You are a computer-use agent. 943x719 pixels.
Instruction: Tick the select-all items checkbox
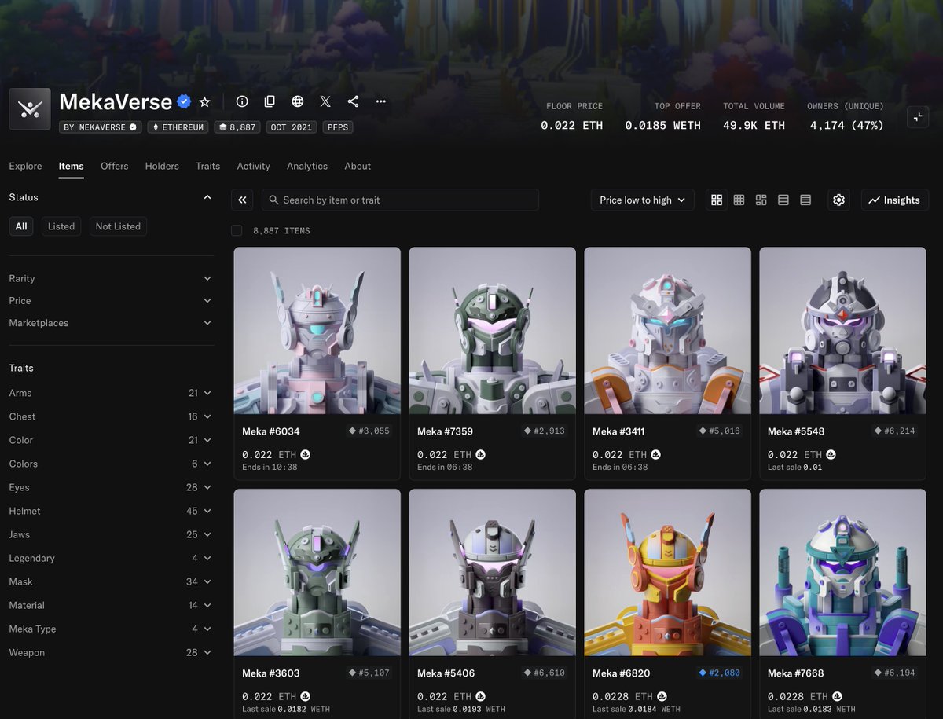point(237,230)
